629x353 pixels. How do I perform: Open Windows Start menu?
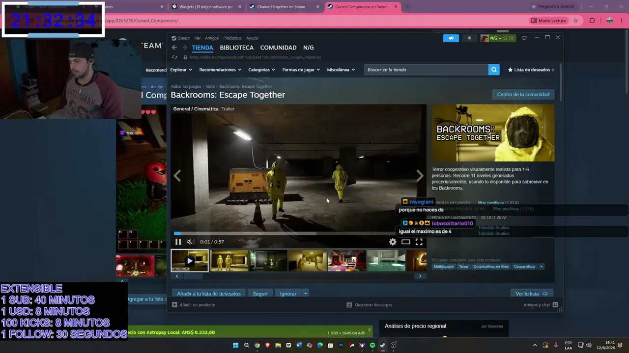[236, 345]
